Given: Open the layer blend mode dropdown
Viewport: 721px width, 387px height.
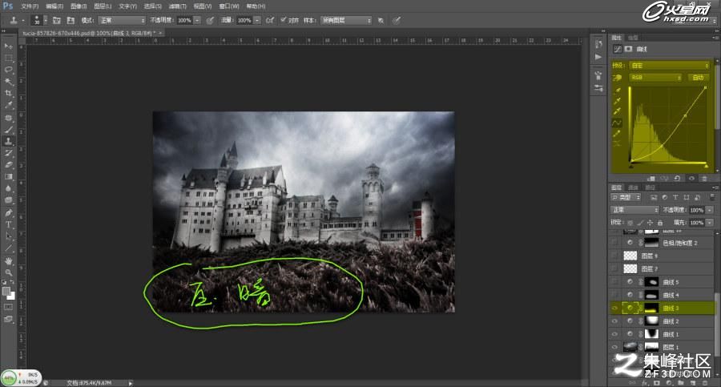Looking at the screenshot, I should click(634, 210).
